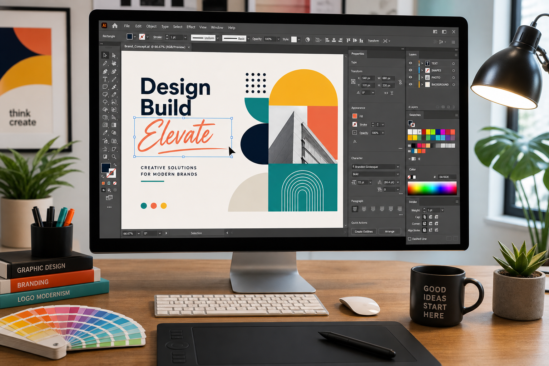Click the Arrange quick action button
The image size is (549, 366).
coord(390,231)
